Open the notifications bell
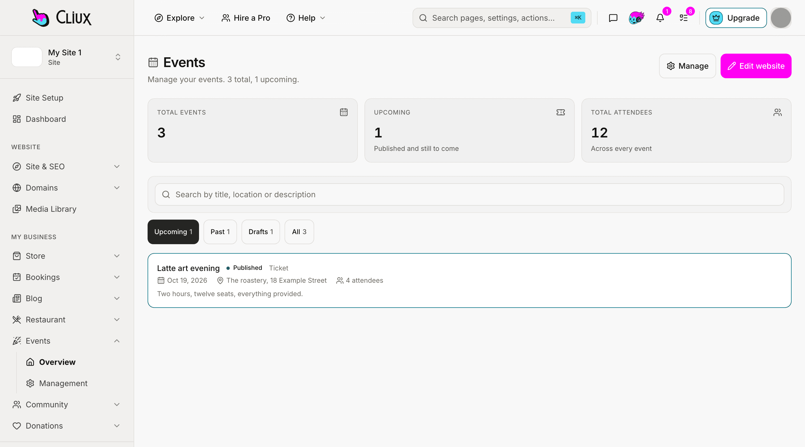 pos(660,18)
